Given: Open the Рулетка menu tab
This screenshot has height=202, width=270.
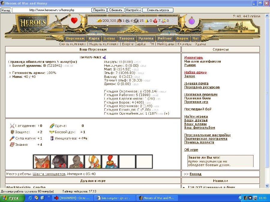Looking at the screenshot, I should pyautogui.click(x=146, y=39).
